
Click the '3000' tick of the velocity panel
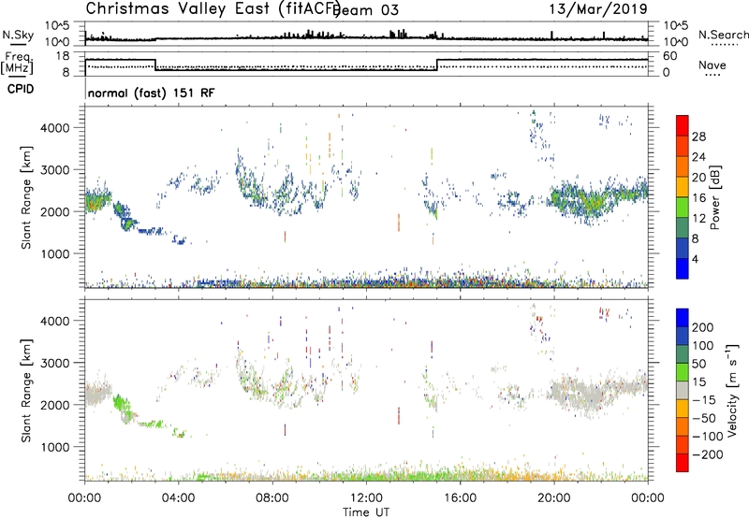tap(55, 363)
